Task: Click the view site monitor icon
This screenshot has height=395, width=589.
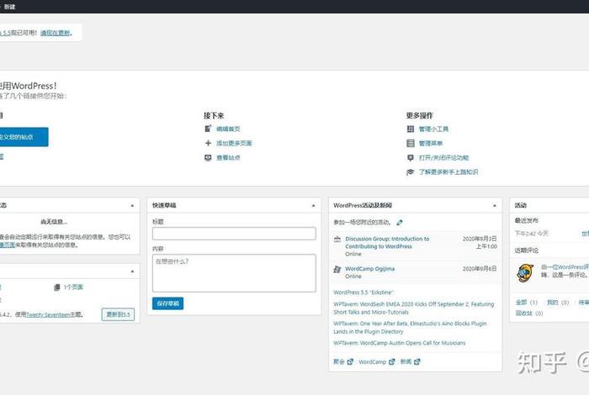Action: [208, 157]
